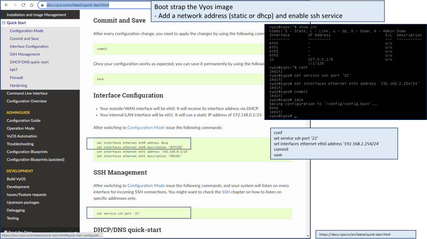
Task: Open Command Line Interface sidebar entry
Action: point(27,94)
